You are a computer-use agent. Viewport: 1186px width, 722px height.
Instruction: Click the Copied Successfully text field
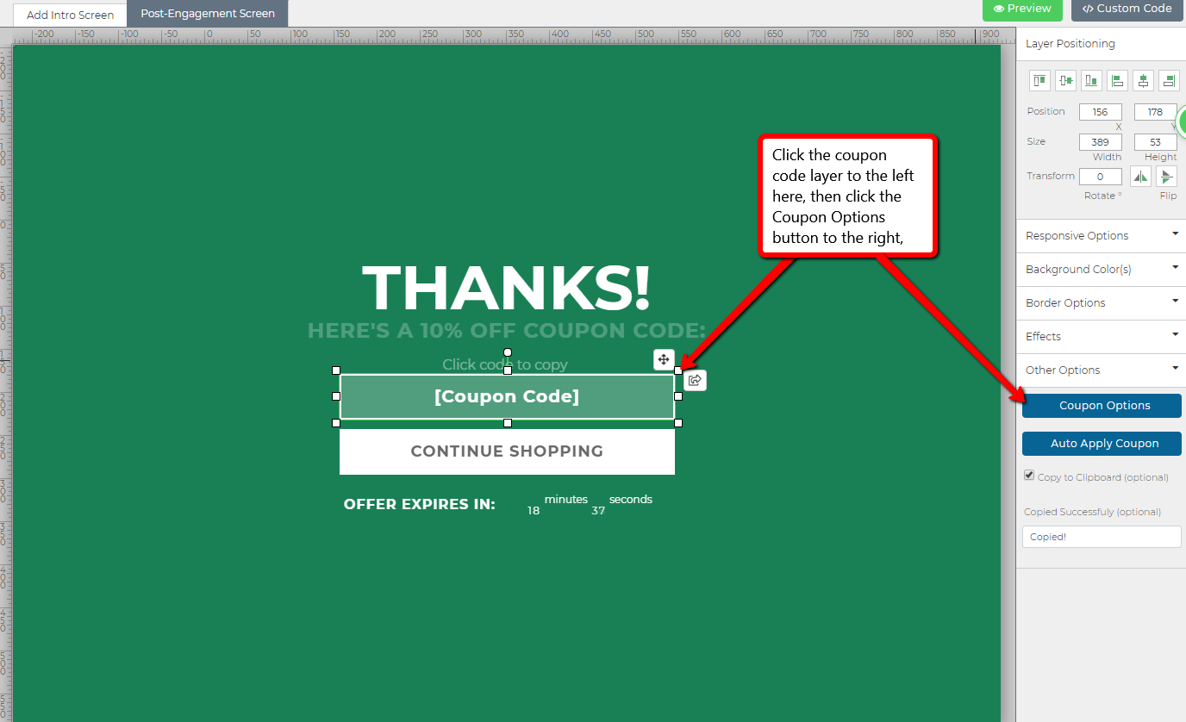pyautogui.click(x=1102, y=537)
